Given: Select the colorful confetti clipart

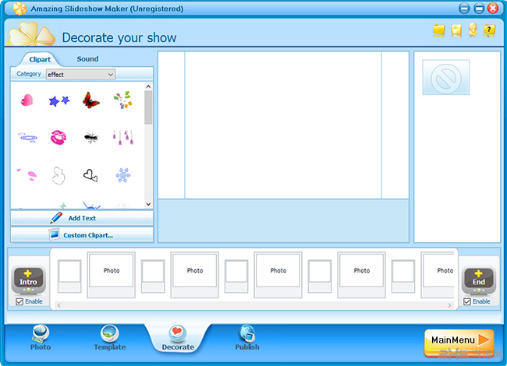Looking at the screenshot, I should 123,100.
